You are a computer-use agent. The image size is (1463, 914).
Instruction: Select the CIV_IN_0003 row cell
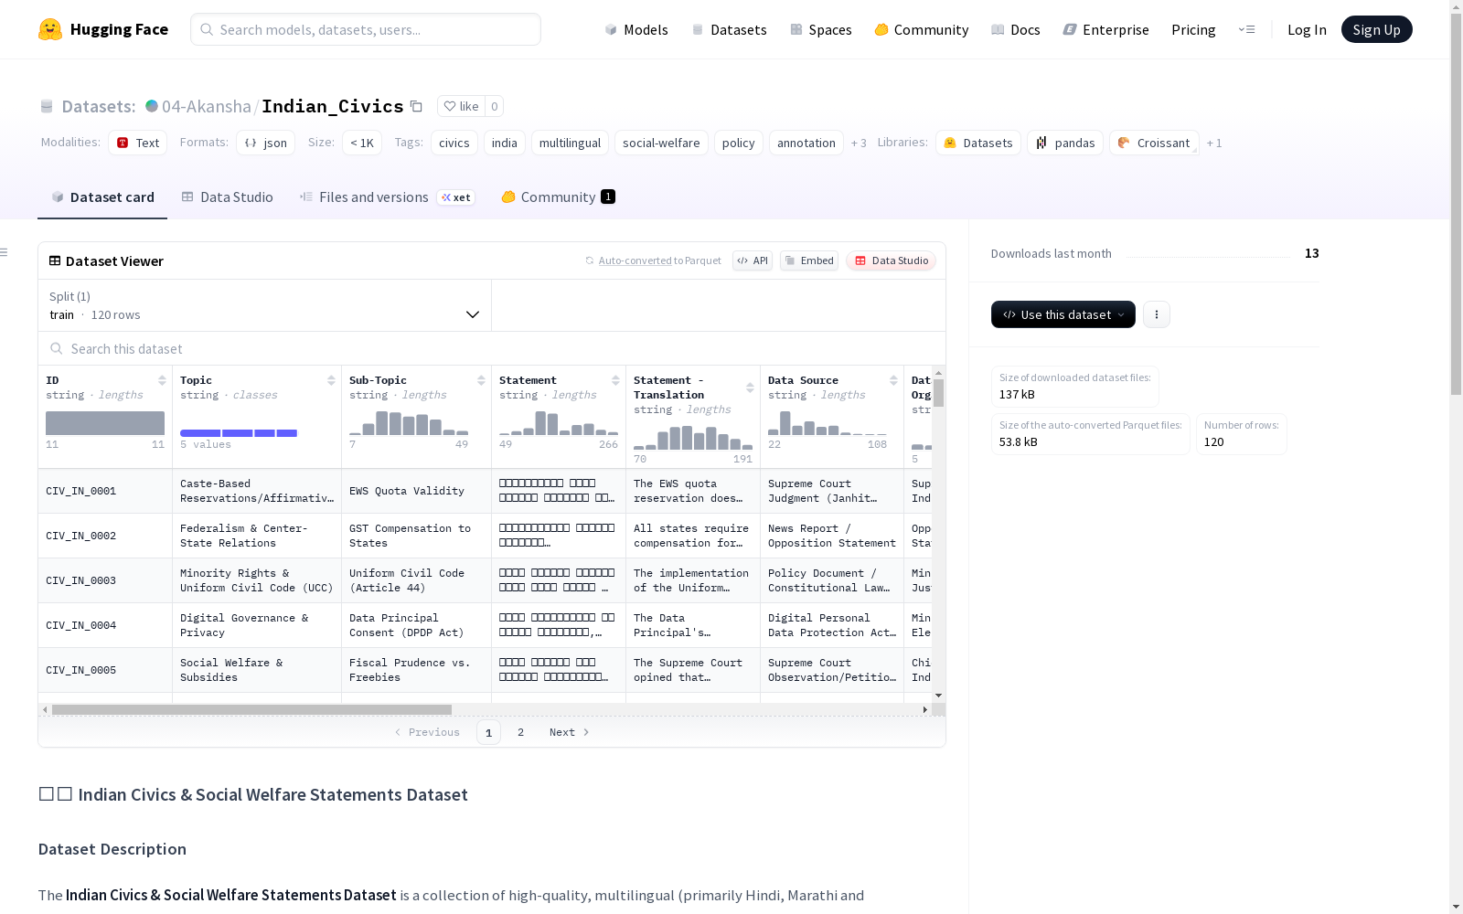pos(105,580)
